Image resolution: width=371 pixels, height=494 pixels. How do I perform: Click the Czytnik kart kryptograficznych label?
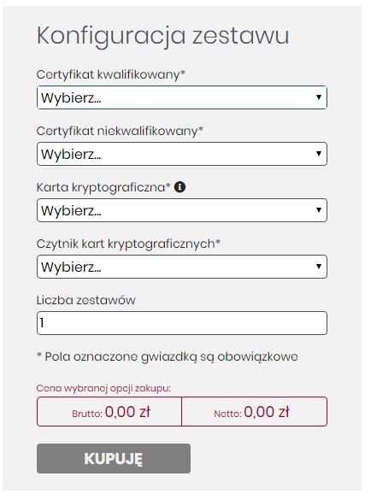point(128,244)
